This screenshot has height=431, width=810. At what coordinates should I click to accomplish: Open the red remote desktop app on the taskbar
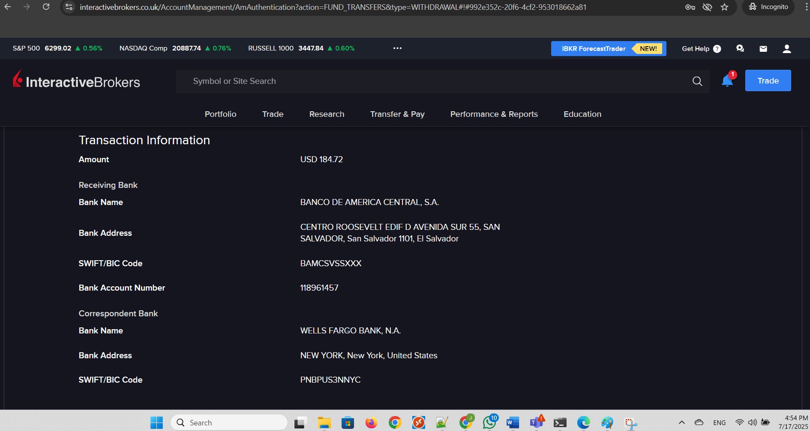coord(419,423)
